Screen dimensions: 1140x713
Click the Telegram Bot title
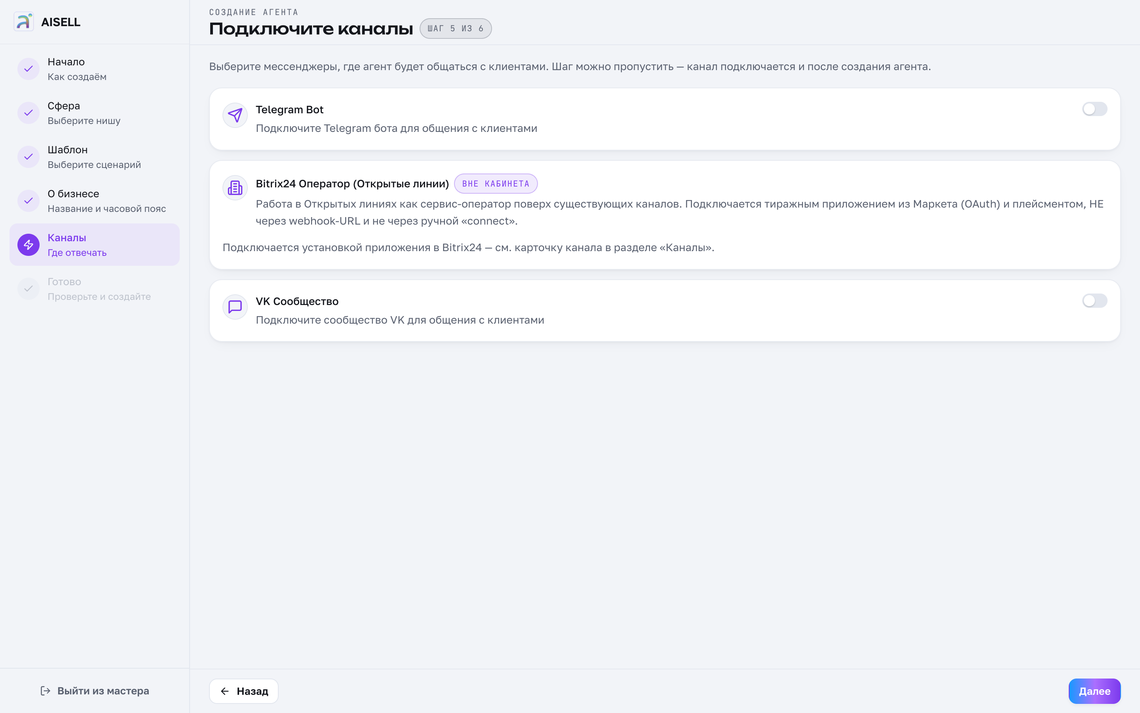coord(289,109)
